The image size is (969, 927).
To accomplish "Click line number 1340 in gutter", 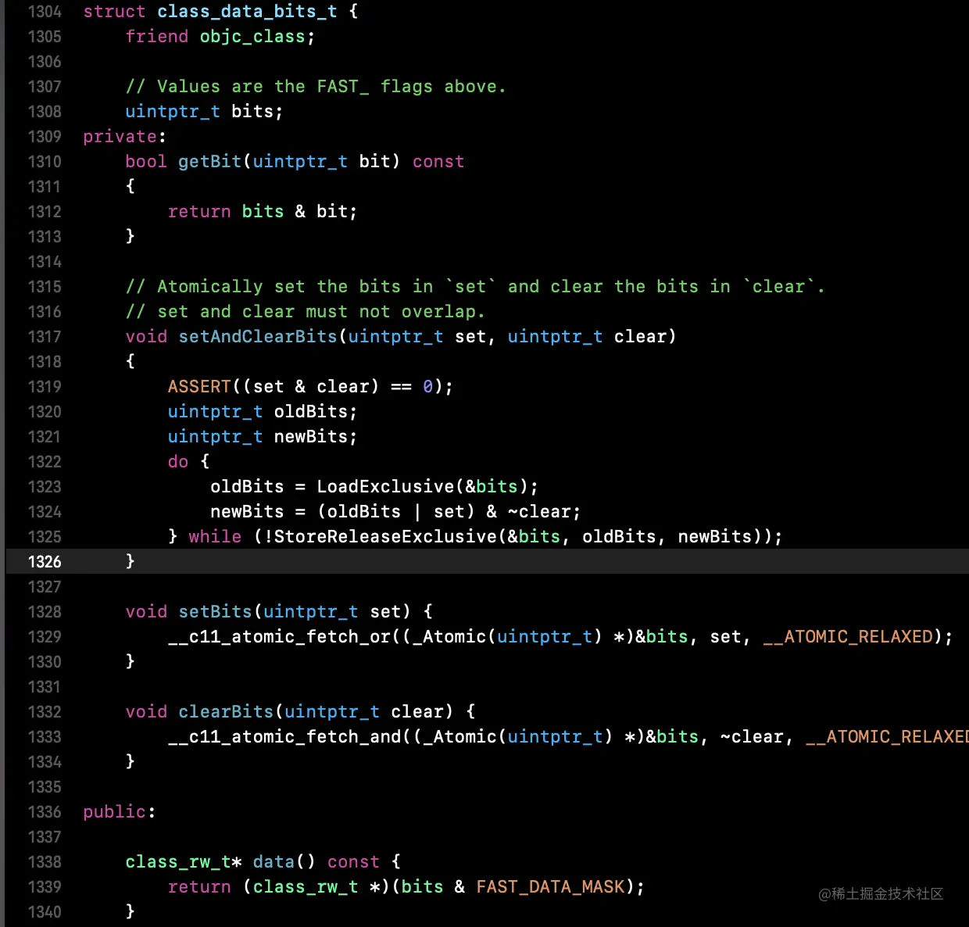I will (45, 912).
